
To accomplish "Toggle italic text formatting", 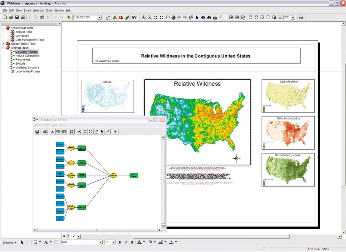I will tap(126, 242).
